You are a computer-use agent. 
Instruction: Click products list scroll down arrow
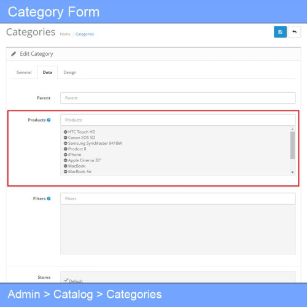tap(292, 173)
